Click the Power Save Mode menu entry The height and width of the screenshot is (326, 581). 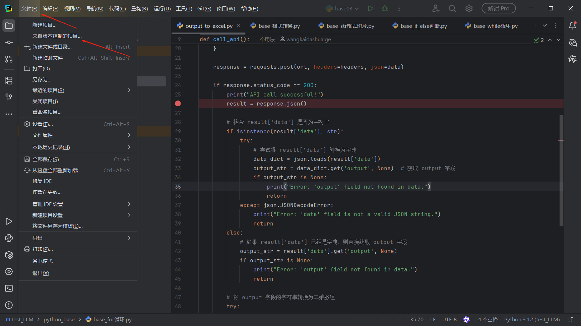click(78, 261)
